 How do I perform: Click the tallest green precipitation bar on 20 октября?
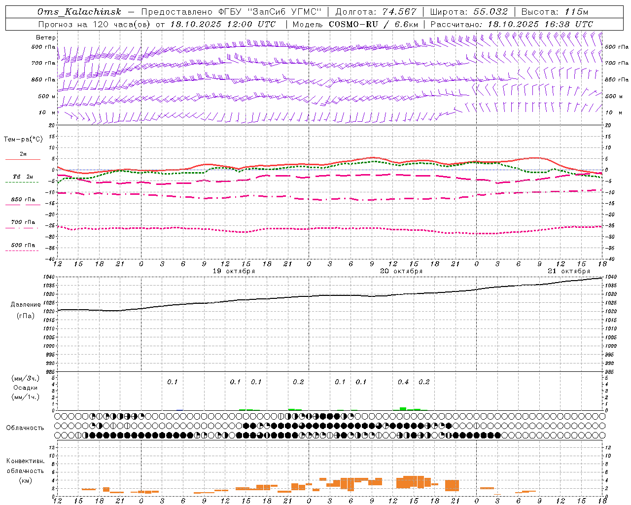403,409
